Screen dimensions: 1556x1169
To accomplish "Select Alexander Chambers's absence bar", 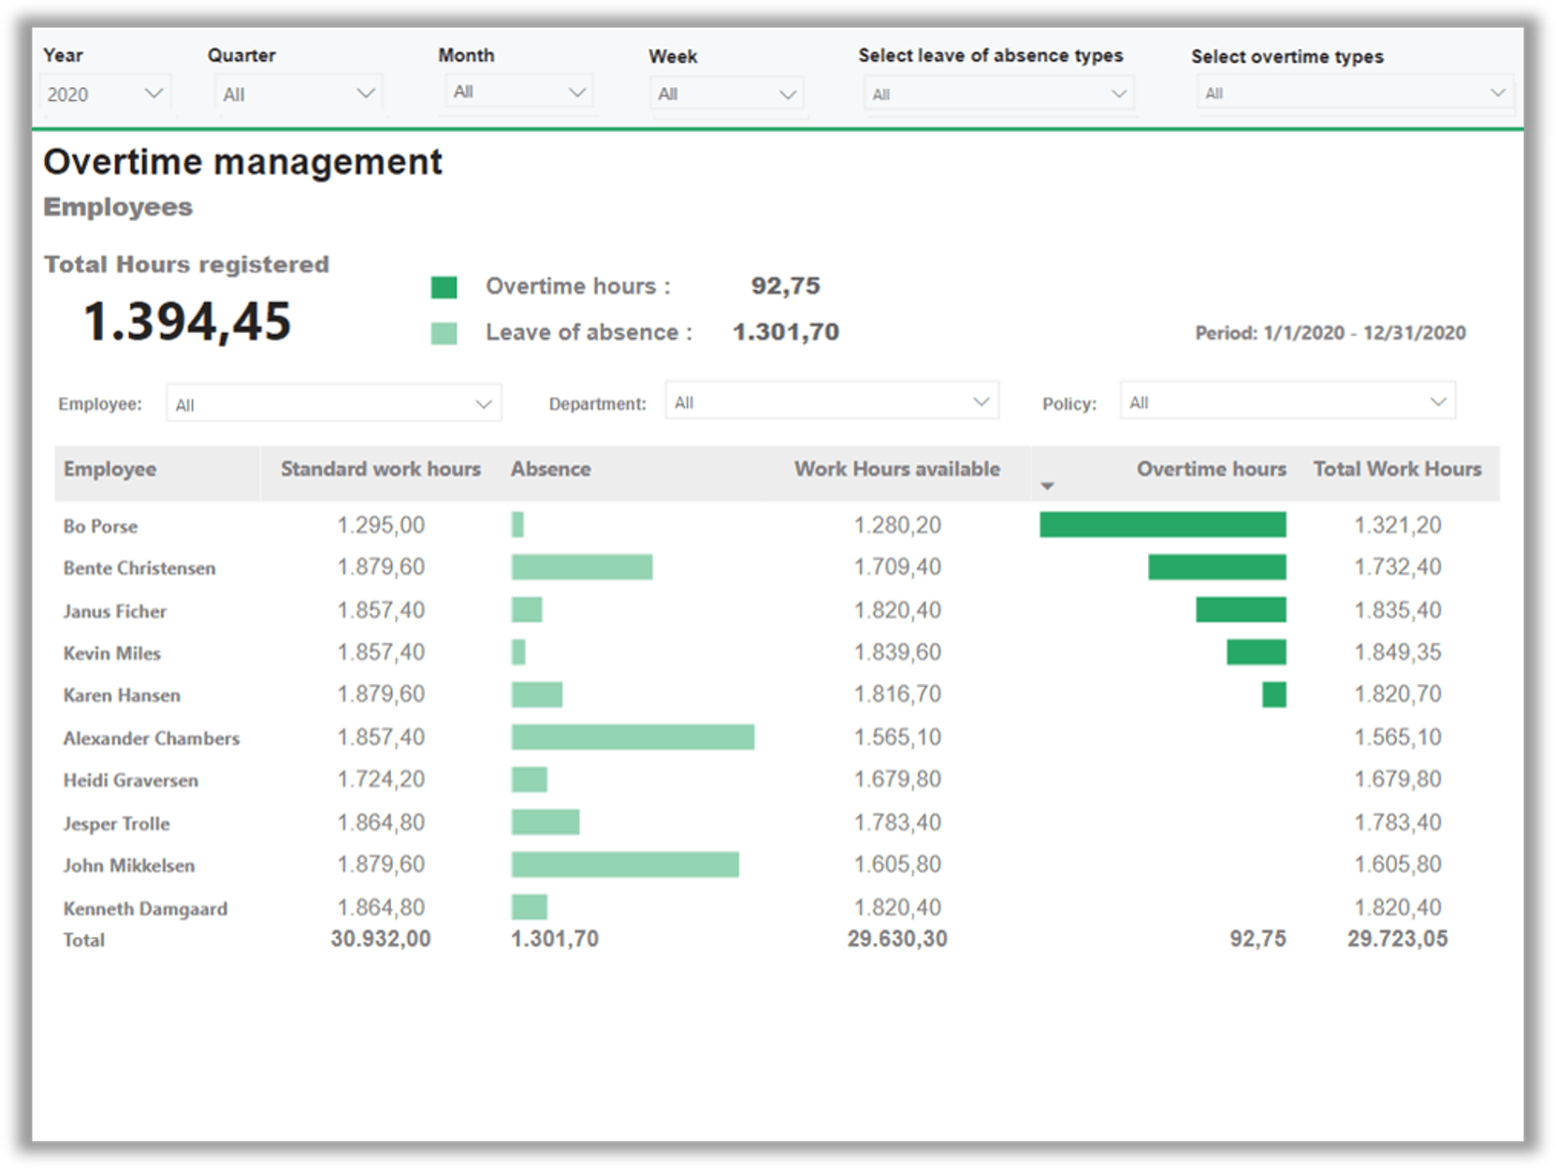I will point(633,737).
